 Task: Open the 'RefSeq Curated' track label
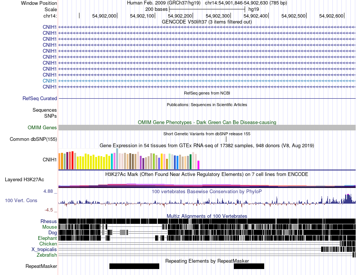pos(39,99)
